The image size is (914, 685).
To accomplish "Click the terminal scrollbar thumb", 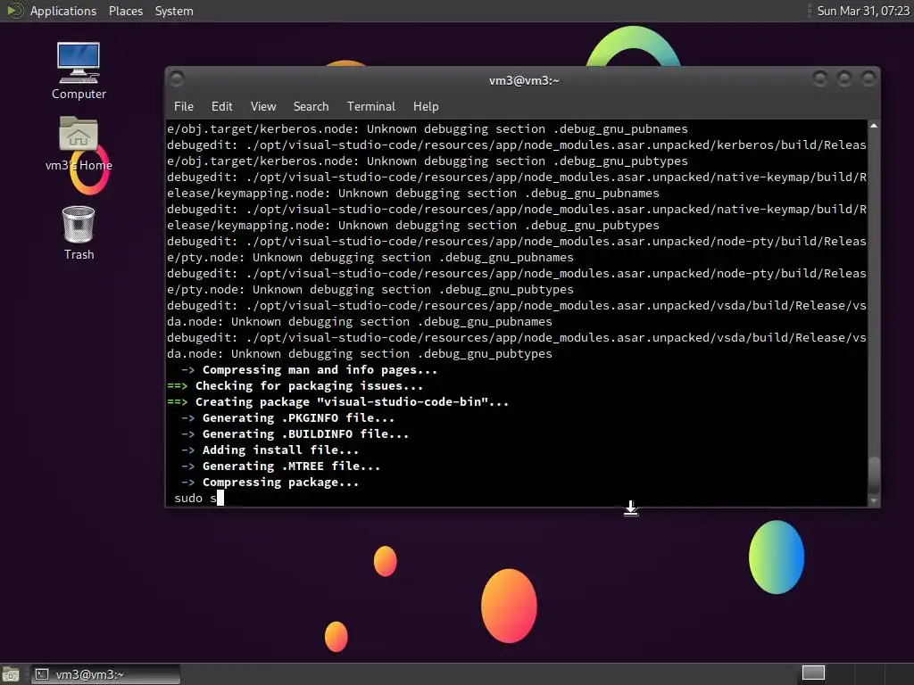I will (873, 475).
